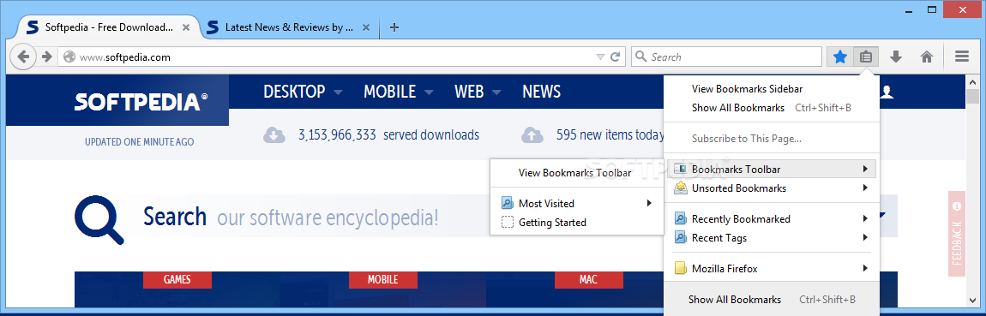Screen dimensions: 986x316
Task: Select View Bookmarks Toolbar in submenu
Action: [574, 173]
